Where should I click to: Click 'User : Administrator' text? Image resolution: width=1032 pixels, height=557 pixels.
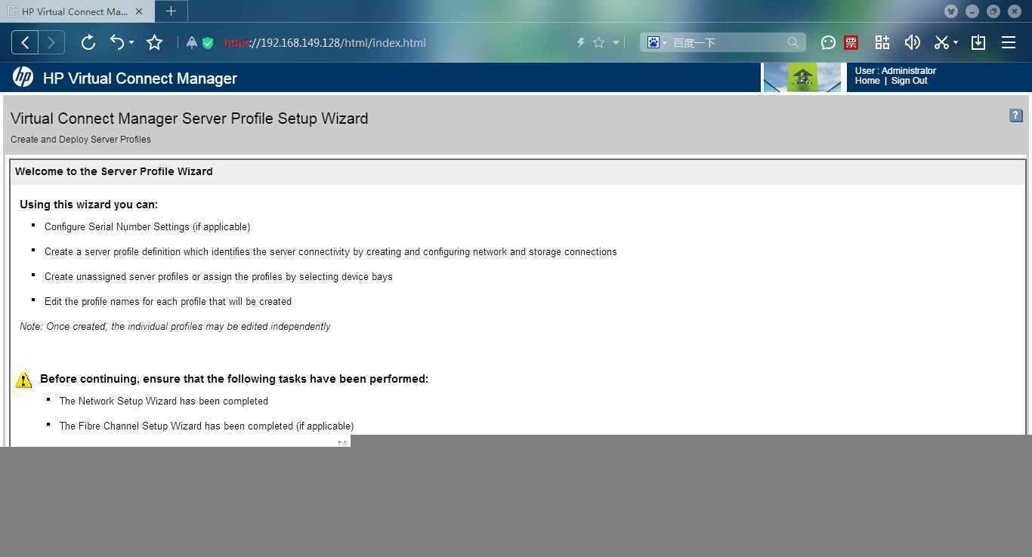pos(895,71)
